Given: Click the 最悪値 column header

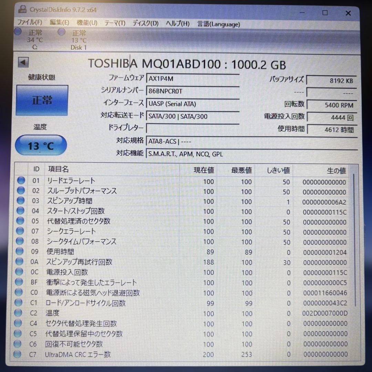Looking at the screenshot, I should [x=236, y=170].
